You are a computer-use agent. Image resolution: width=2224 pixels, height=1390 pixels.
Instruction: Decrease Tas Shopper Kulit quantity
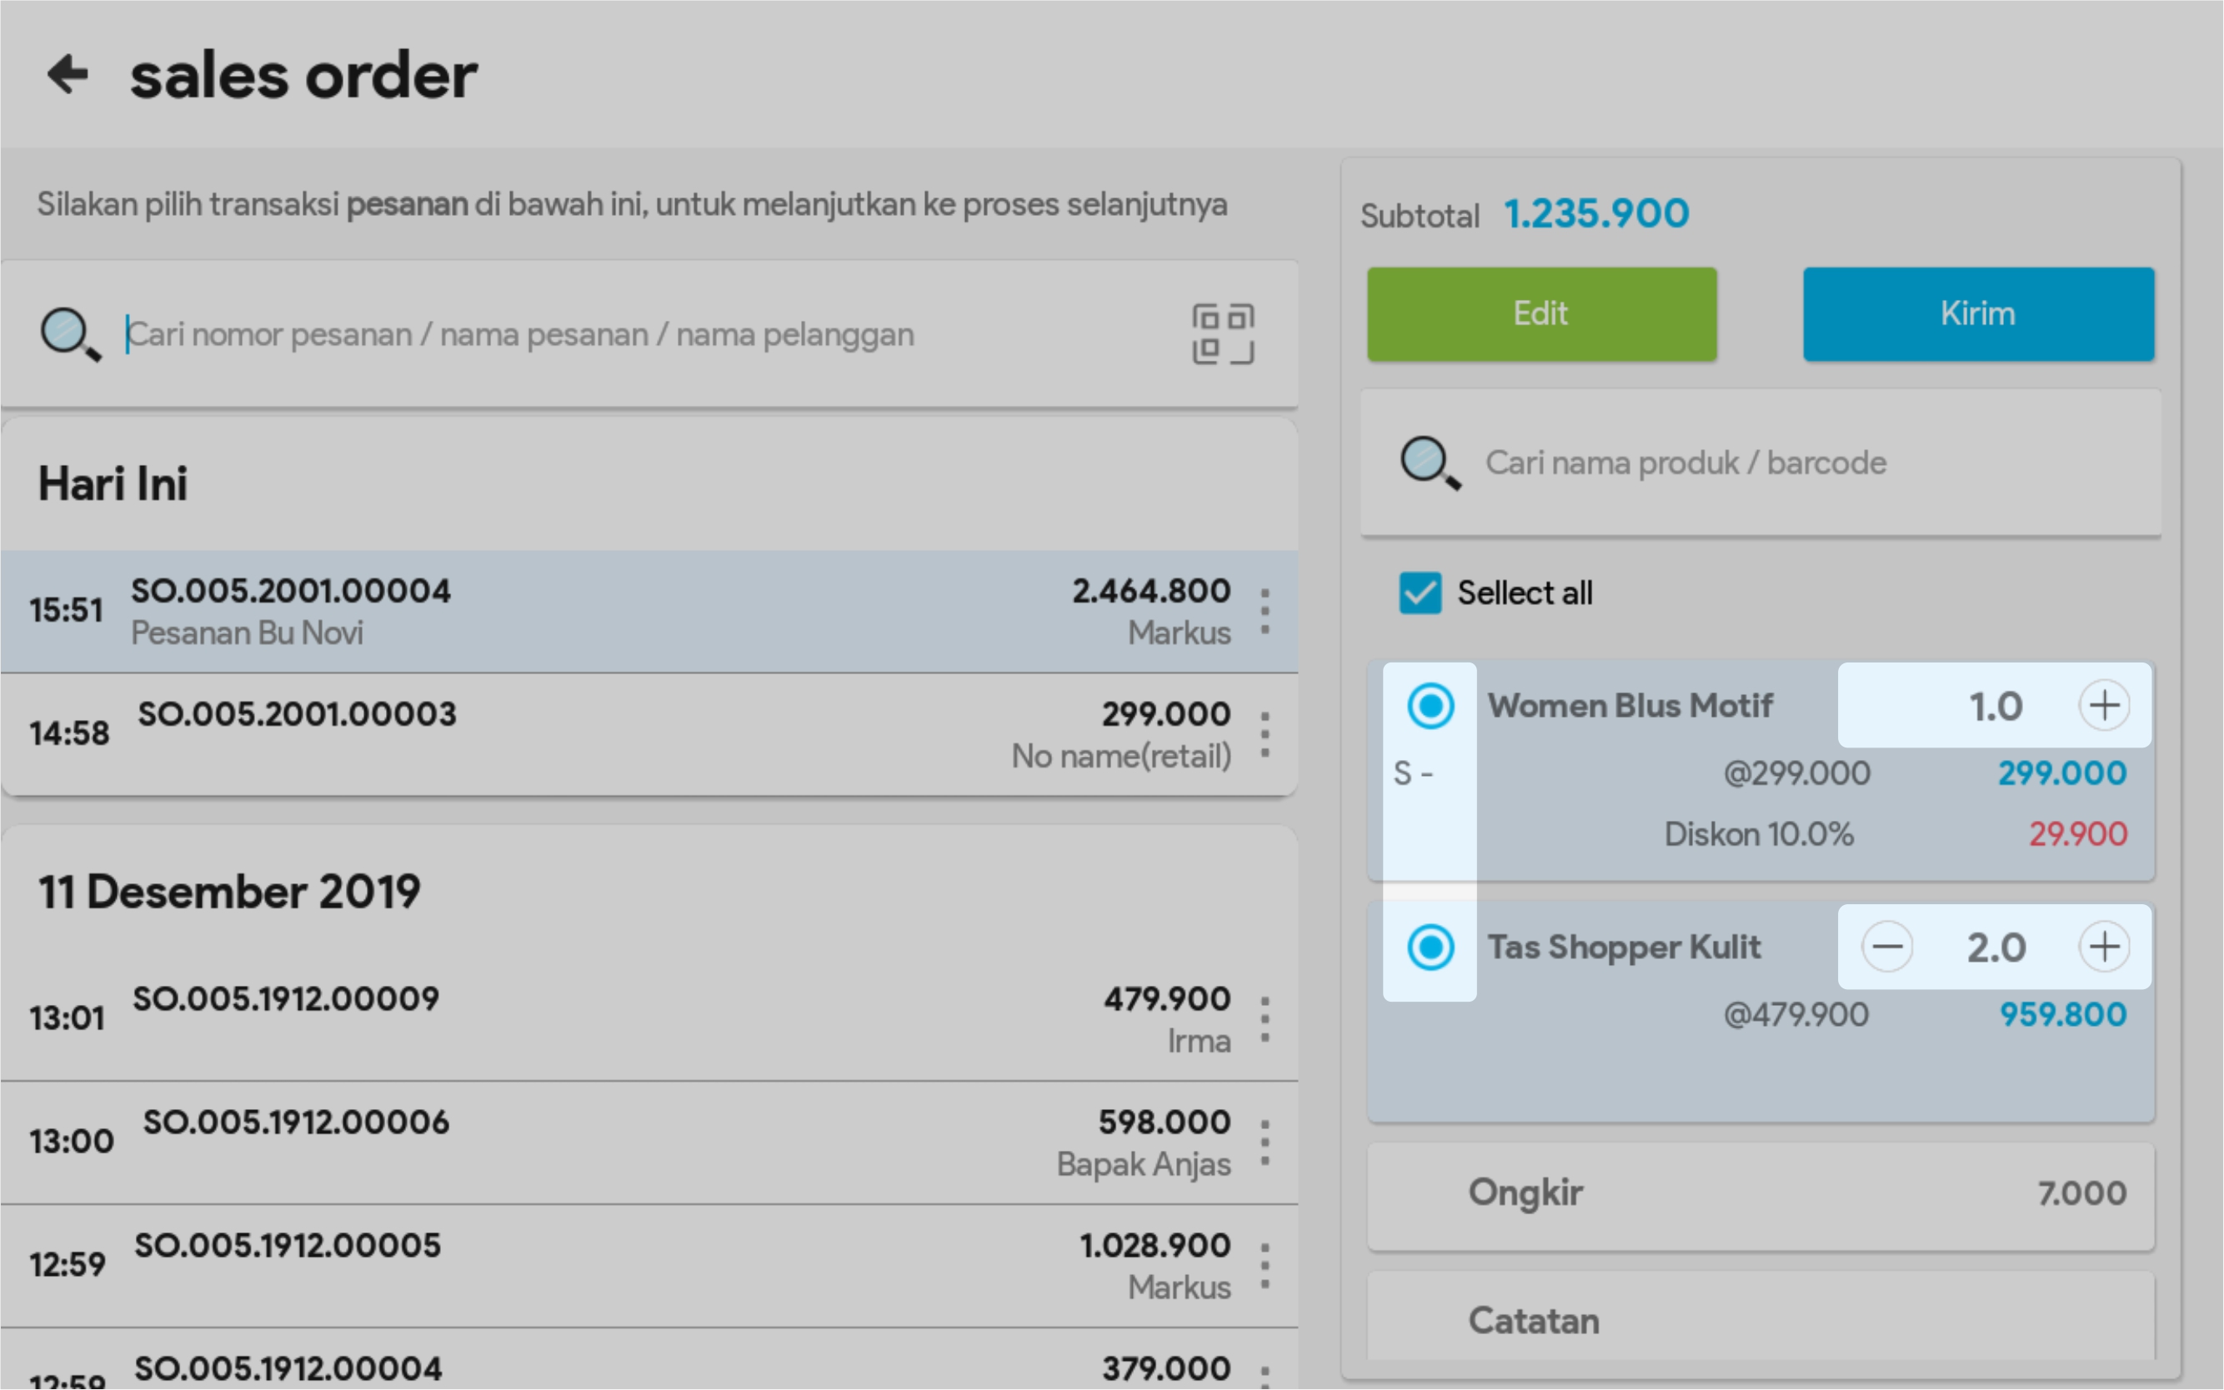pyautogui.click(x=1886, y=947)
